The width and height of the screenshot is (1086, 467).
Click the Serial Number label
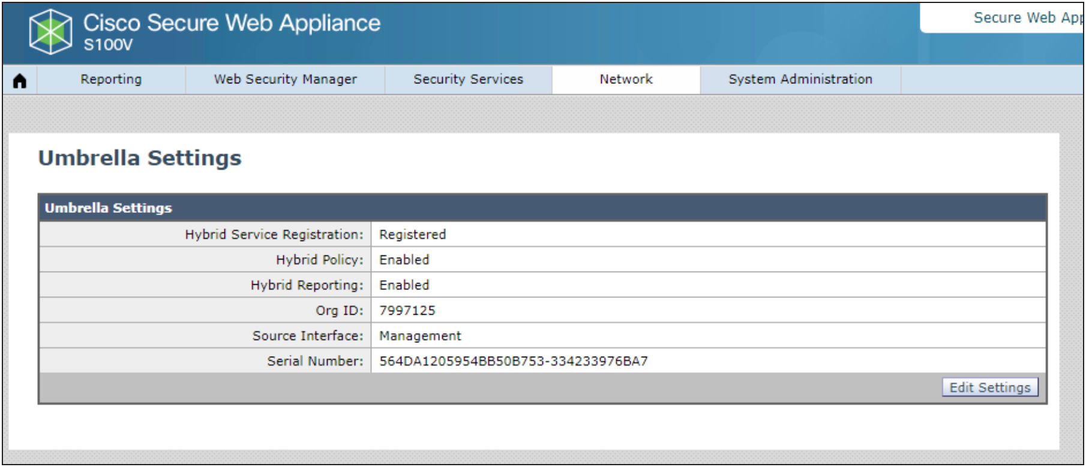(x=315, y=361)
